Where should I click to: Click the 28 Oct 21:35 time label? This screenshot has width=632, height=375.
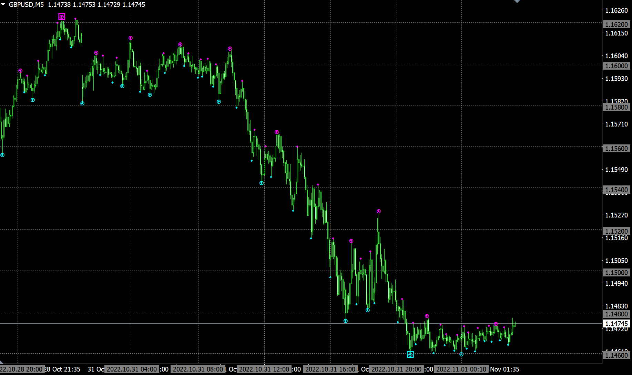[x=62, y=369]
